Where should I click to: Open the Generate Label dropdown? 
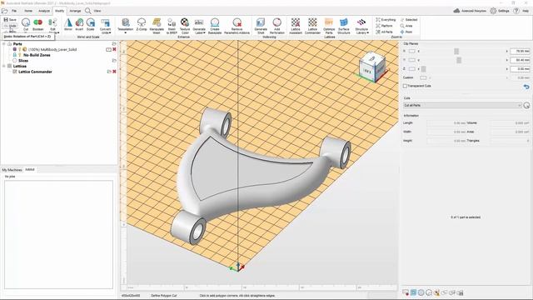point(199,26)
